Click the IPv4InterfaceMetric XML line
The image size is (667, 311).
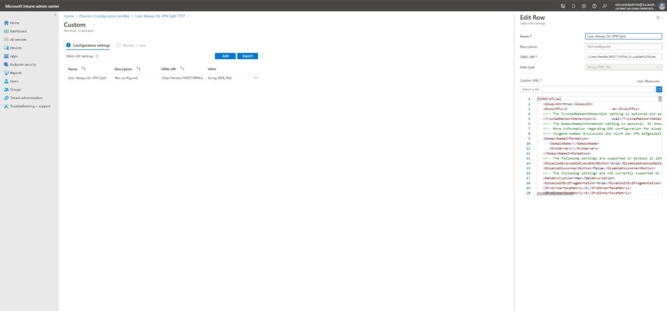587,188
